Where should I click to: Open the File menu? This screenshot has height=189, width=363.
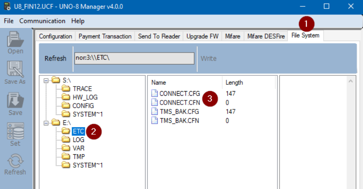click(x=9, y=21)
